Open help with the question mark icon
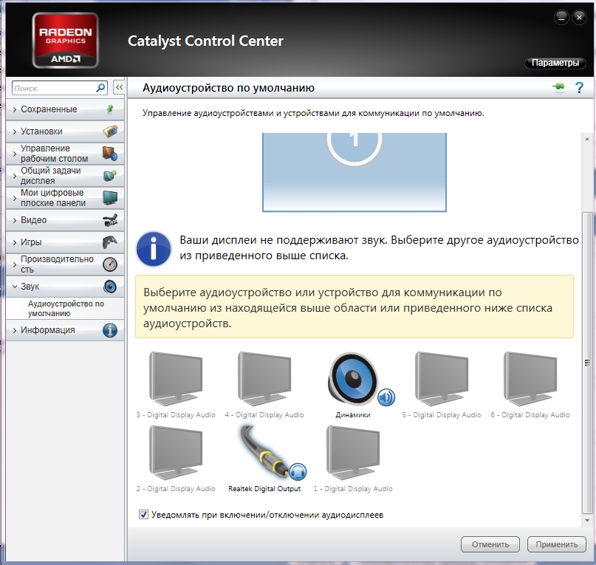596x565 pixels. tap(579, 88)
